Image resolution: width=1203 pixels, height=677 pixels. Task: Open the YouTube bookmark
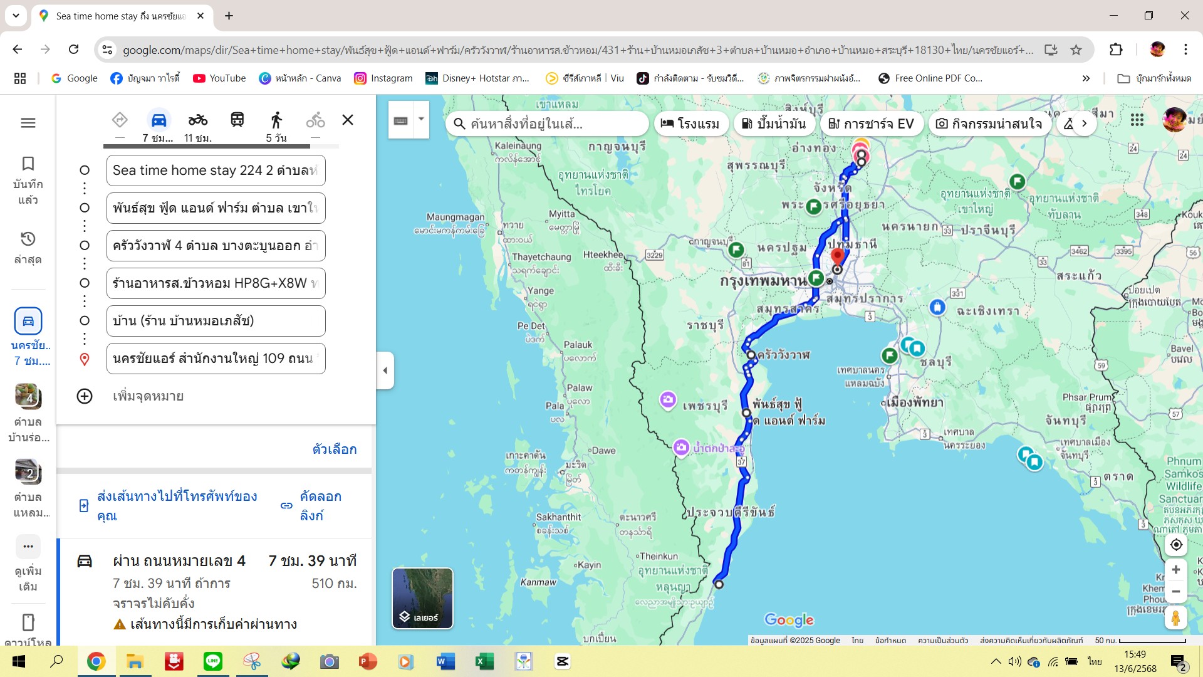pos(219,78)
